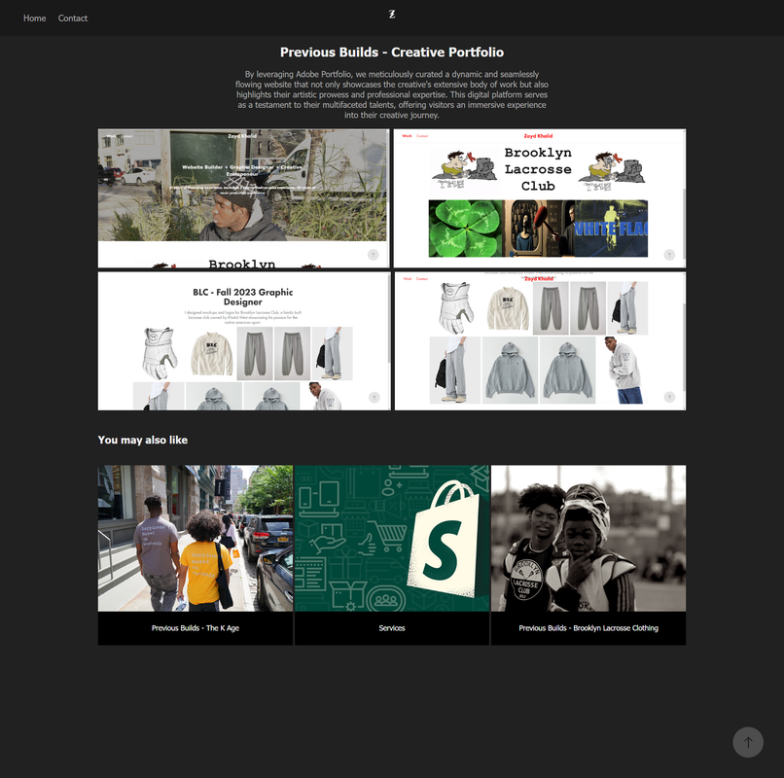This screenshot has width=784, height=778.
Task: Click the 'You may also like' heading
Action: pyautogui.click(x=143, y=440)
